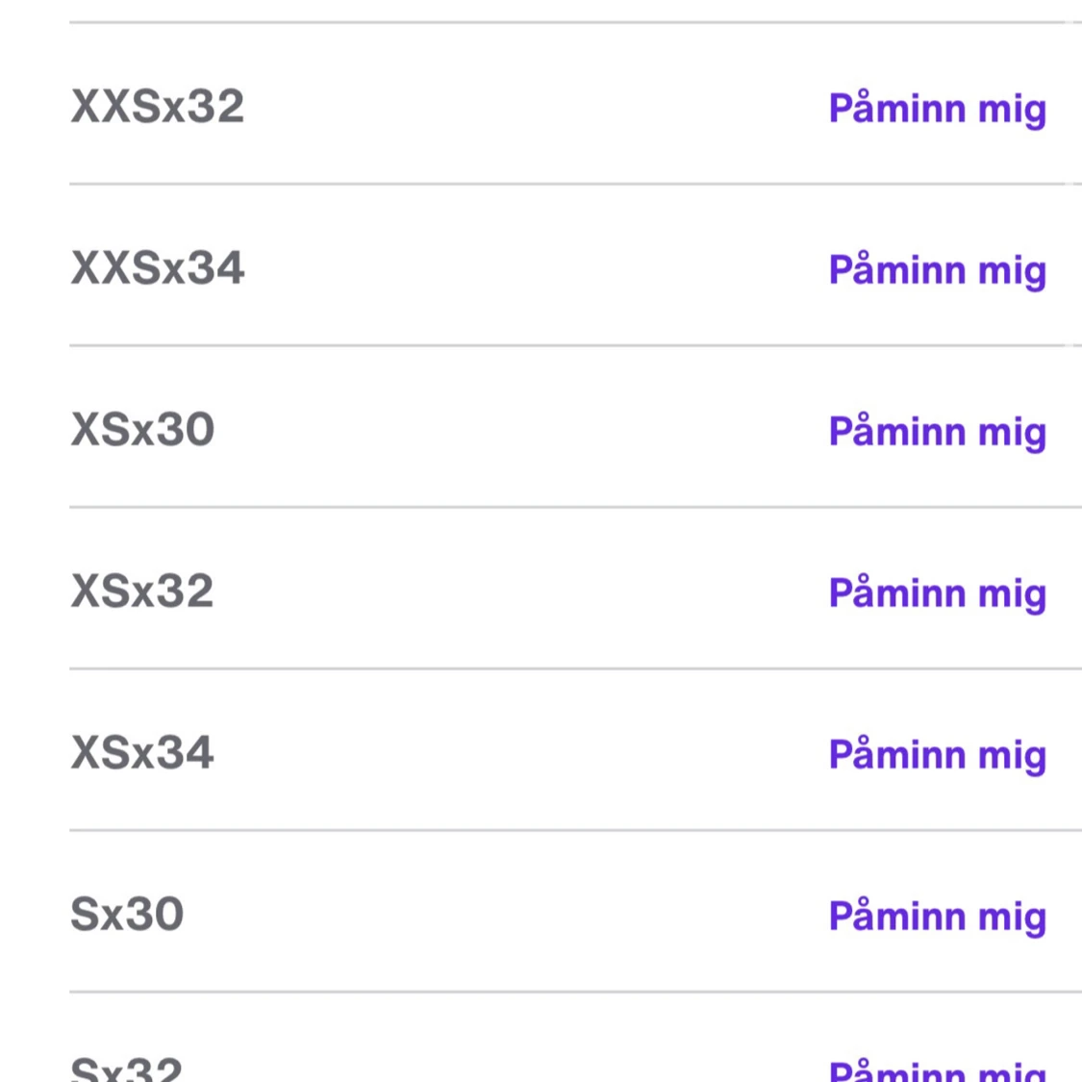Click empty middle area of XXSx32 row
This screenshot has width=1082, height=1082.
pos(529,106)
